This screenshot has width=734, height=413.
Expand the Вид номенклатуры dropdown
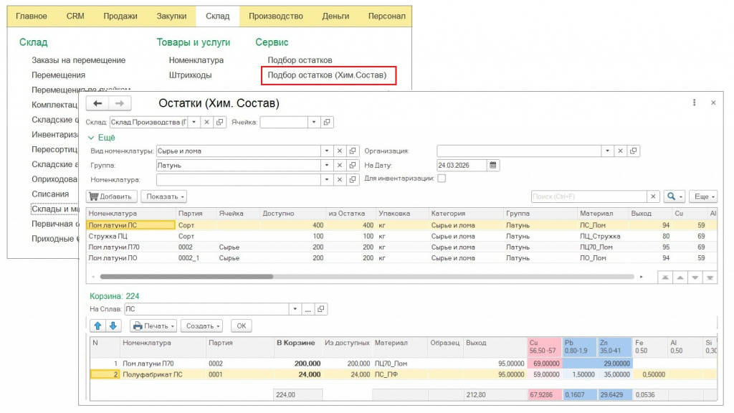327,151
